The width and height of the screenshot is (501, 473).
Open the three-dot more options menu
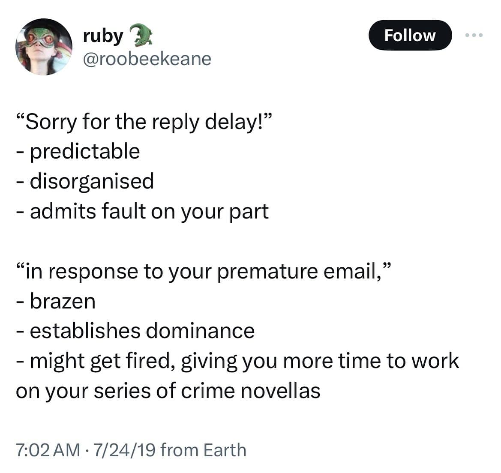(474, 35)
